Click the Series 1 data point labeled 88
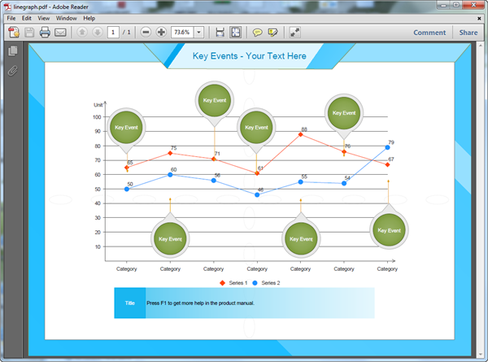The height and width of the screenshot is (362, 488). [x=300, y=134]
